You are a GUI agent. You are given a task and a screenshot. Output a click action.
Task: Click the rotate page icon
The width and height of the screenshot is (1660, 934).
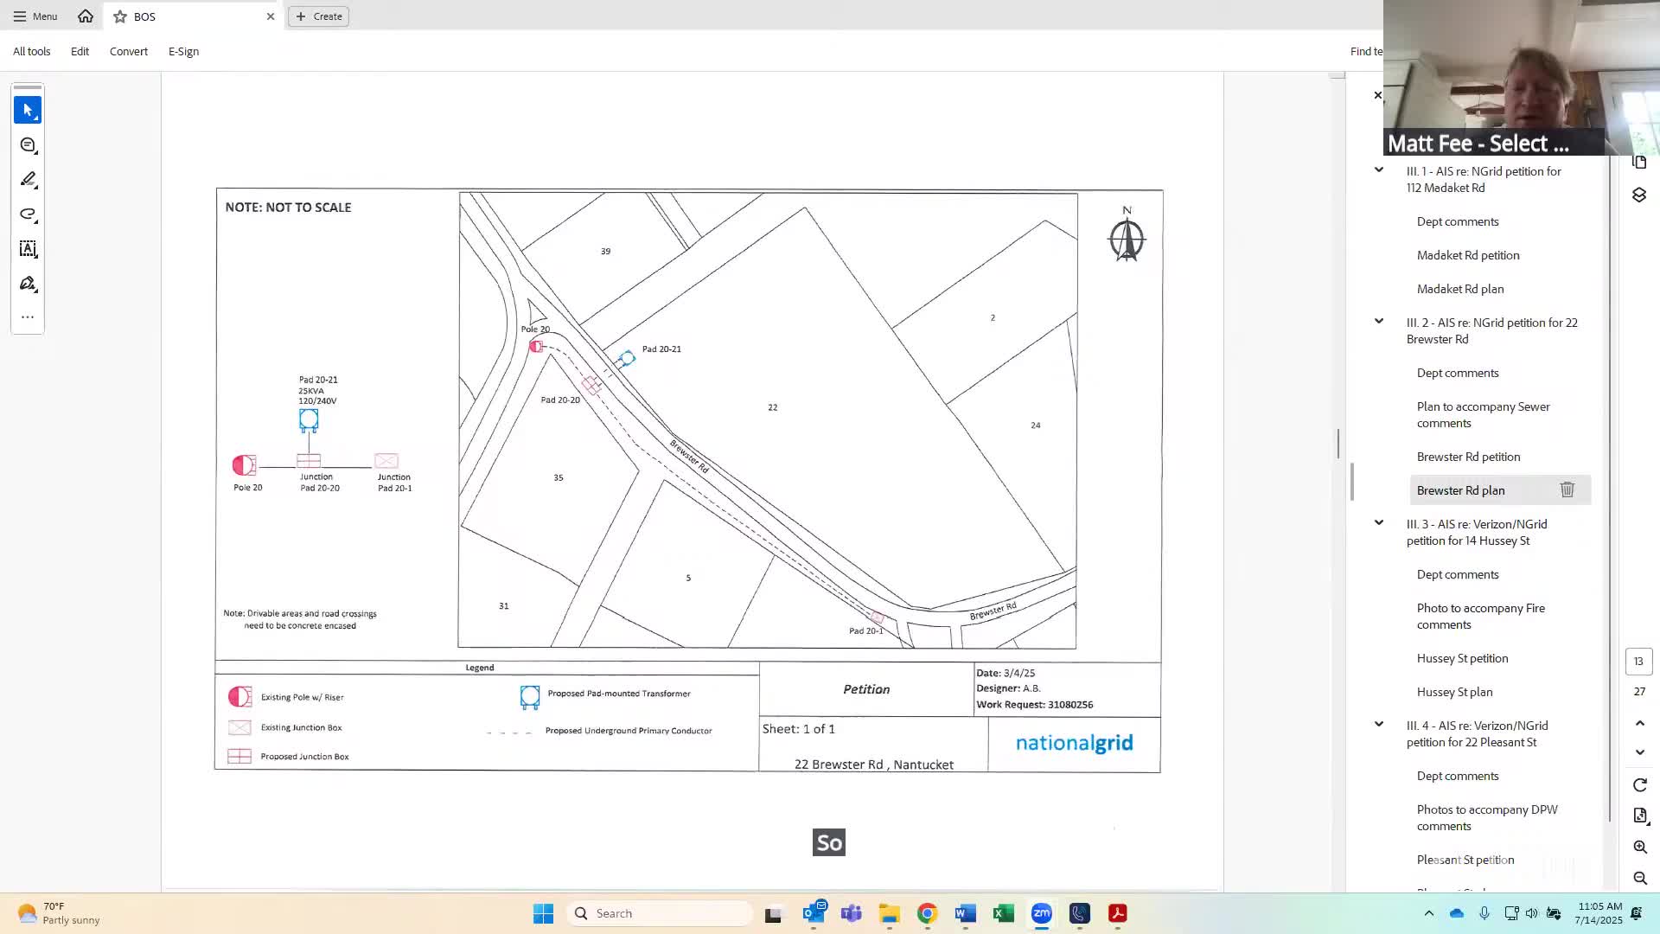1640,785
